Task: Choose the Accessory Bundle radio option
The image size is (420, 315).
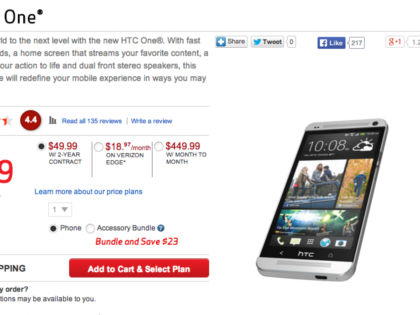Action: pyautogui.click(x=90, y=229)
